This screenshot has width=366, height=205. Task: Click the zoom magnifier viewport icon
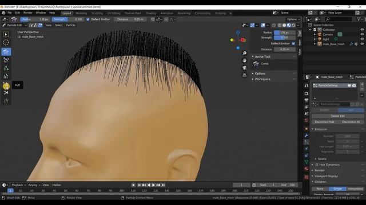[x=244, y=53]
